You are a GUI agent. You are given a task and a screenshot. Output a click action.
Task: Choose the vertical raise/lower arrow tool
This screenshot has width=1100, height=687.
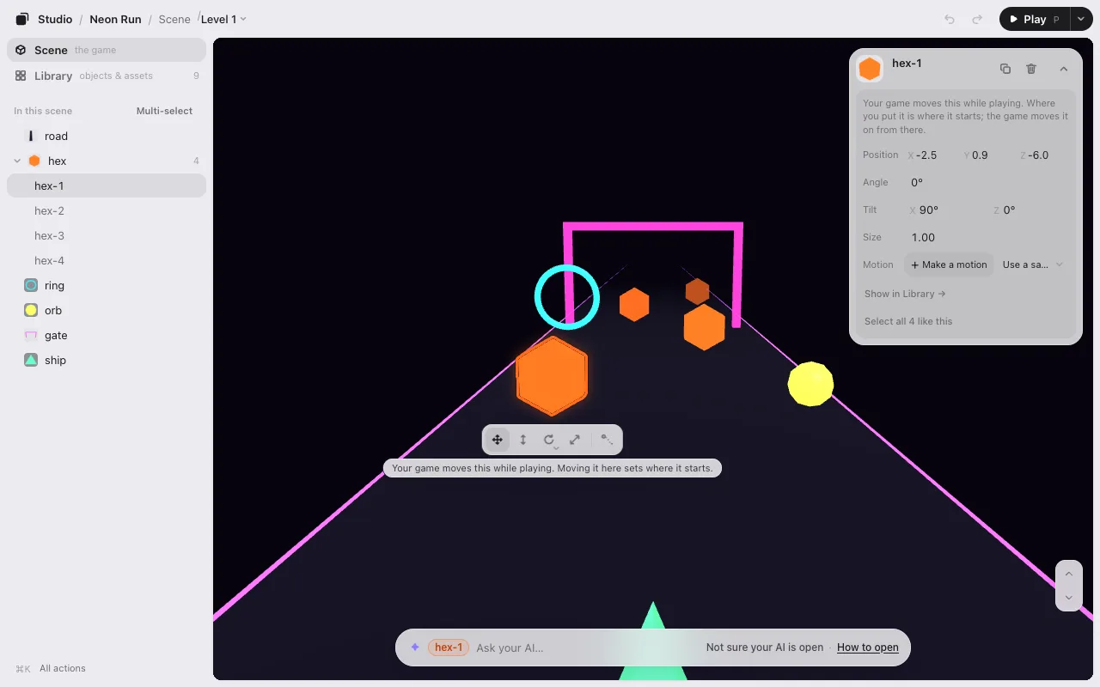tap(523, 440)
